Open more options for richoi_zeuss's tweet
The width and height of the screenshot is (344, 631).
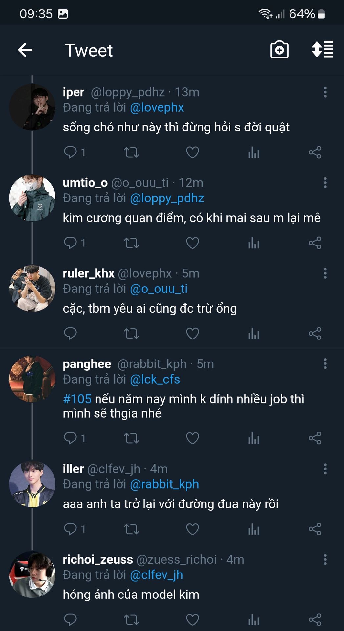point(325,559)
